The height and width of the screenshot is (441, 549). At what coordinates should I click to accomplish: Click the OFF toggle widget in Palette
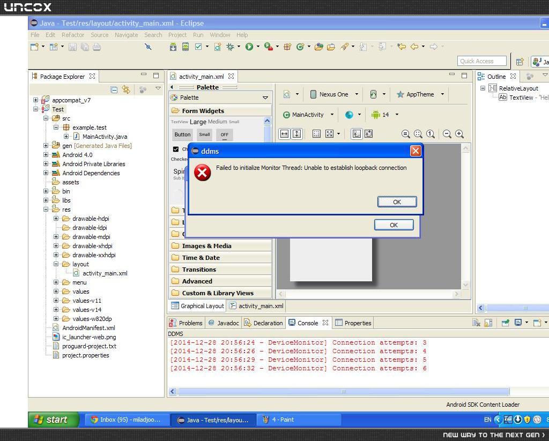(225, 134)
